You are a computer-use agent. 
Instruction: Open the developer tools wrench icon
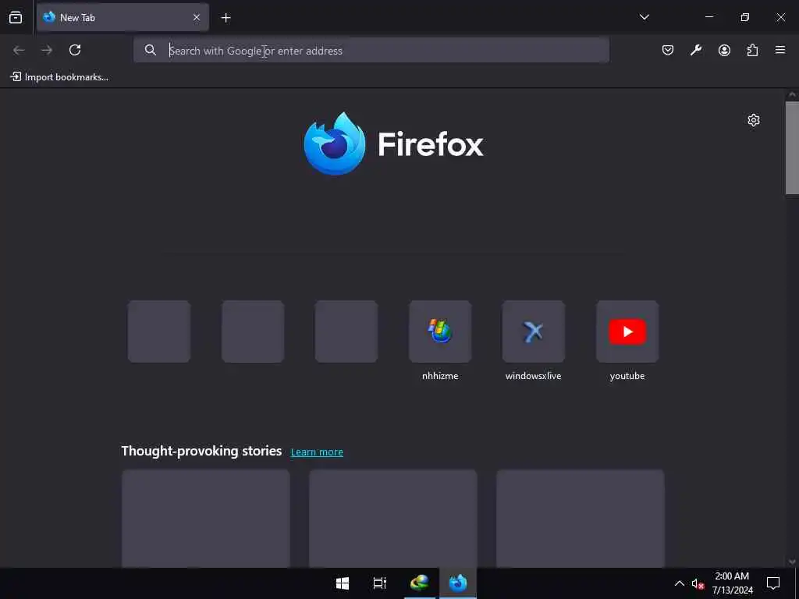coord(696,50)
